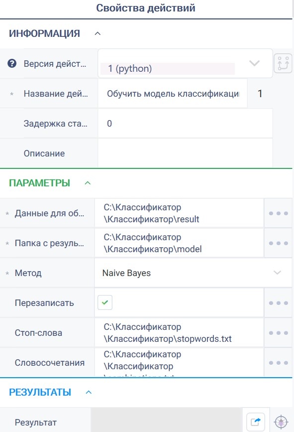294x432 pixels.
Task: Click the export arrow icon in Результат row
Action: pyautogui.click(x=256, y=422)
